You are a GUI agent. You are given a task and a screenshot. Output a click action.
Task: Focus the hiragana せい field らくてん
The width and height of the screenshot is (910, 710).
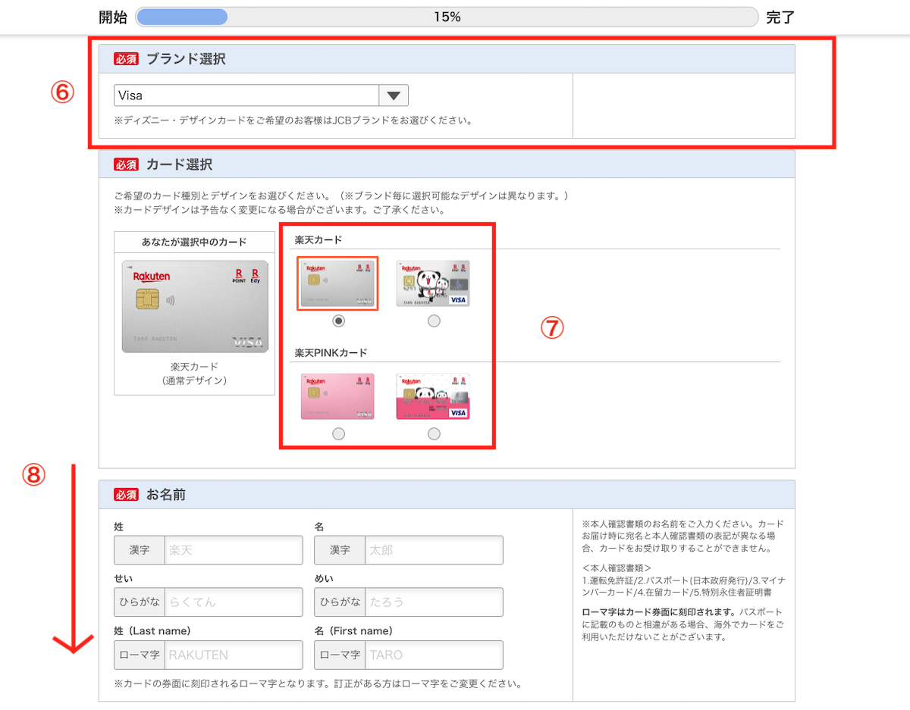(x=234, y=602)
